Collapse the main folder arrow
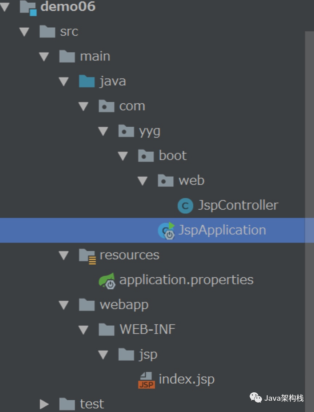Screen dimensions: 314x412 44,57
